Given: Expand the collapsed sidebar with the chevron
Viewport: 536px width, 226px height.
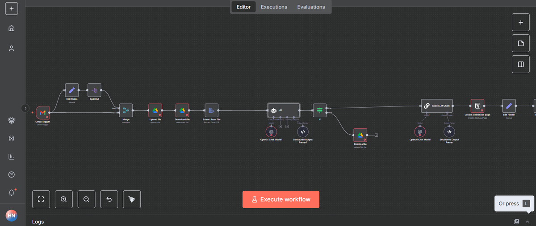Looking at the screenshot, I should pyautogui.click(x=25, y=108).
